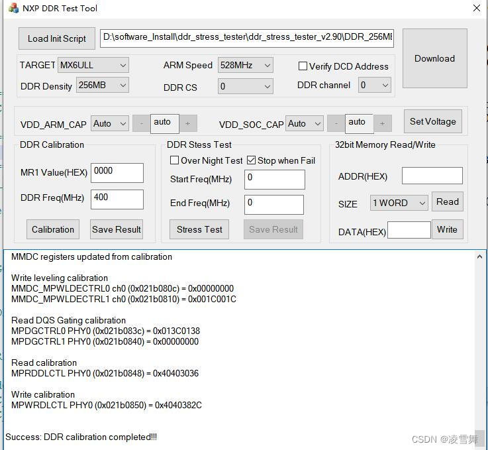Close the NXP DDR Test Tool window
The height and width of the screenshot is (450, 488).
point(477,8)
